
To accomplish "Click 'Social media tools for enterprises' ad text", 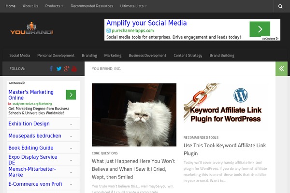I will pos(174,37).
